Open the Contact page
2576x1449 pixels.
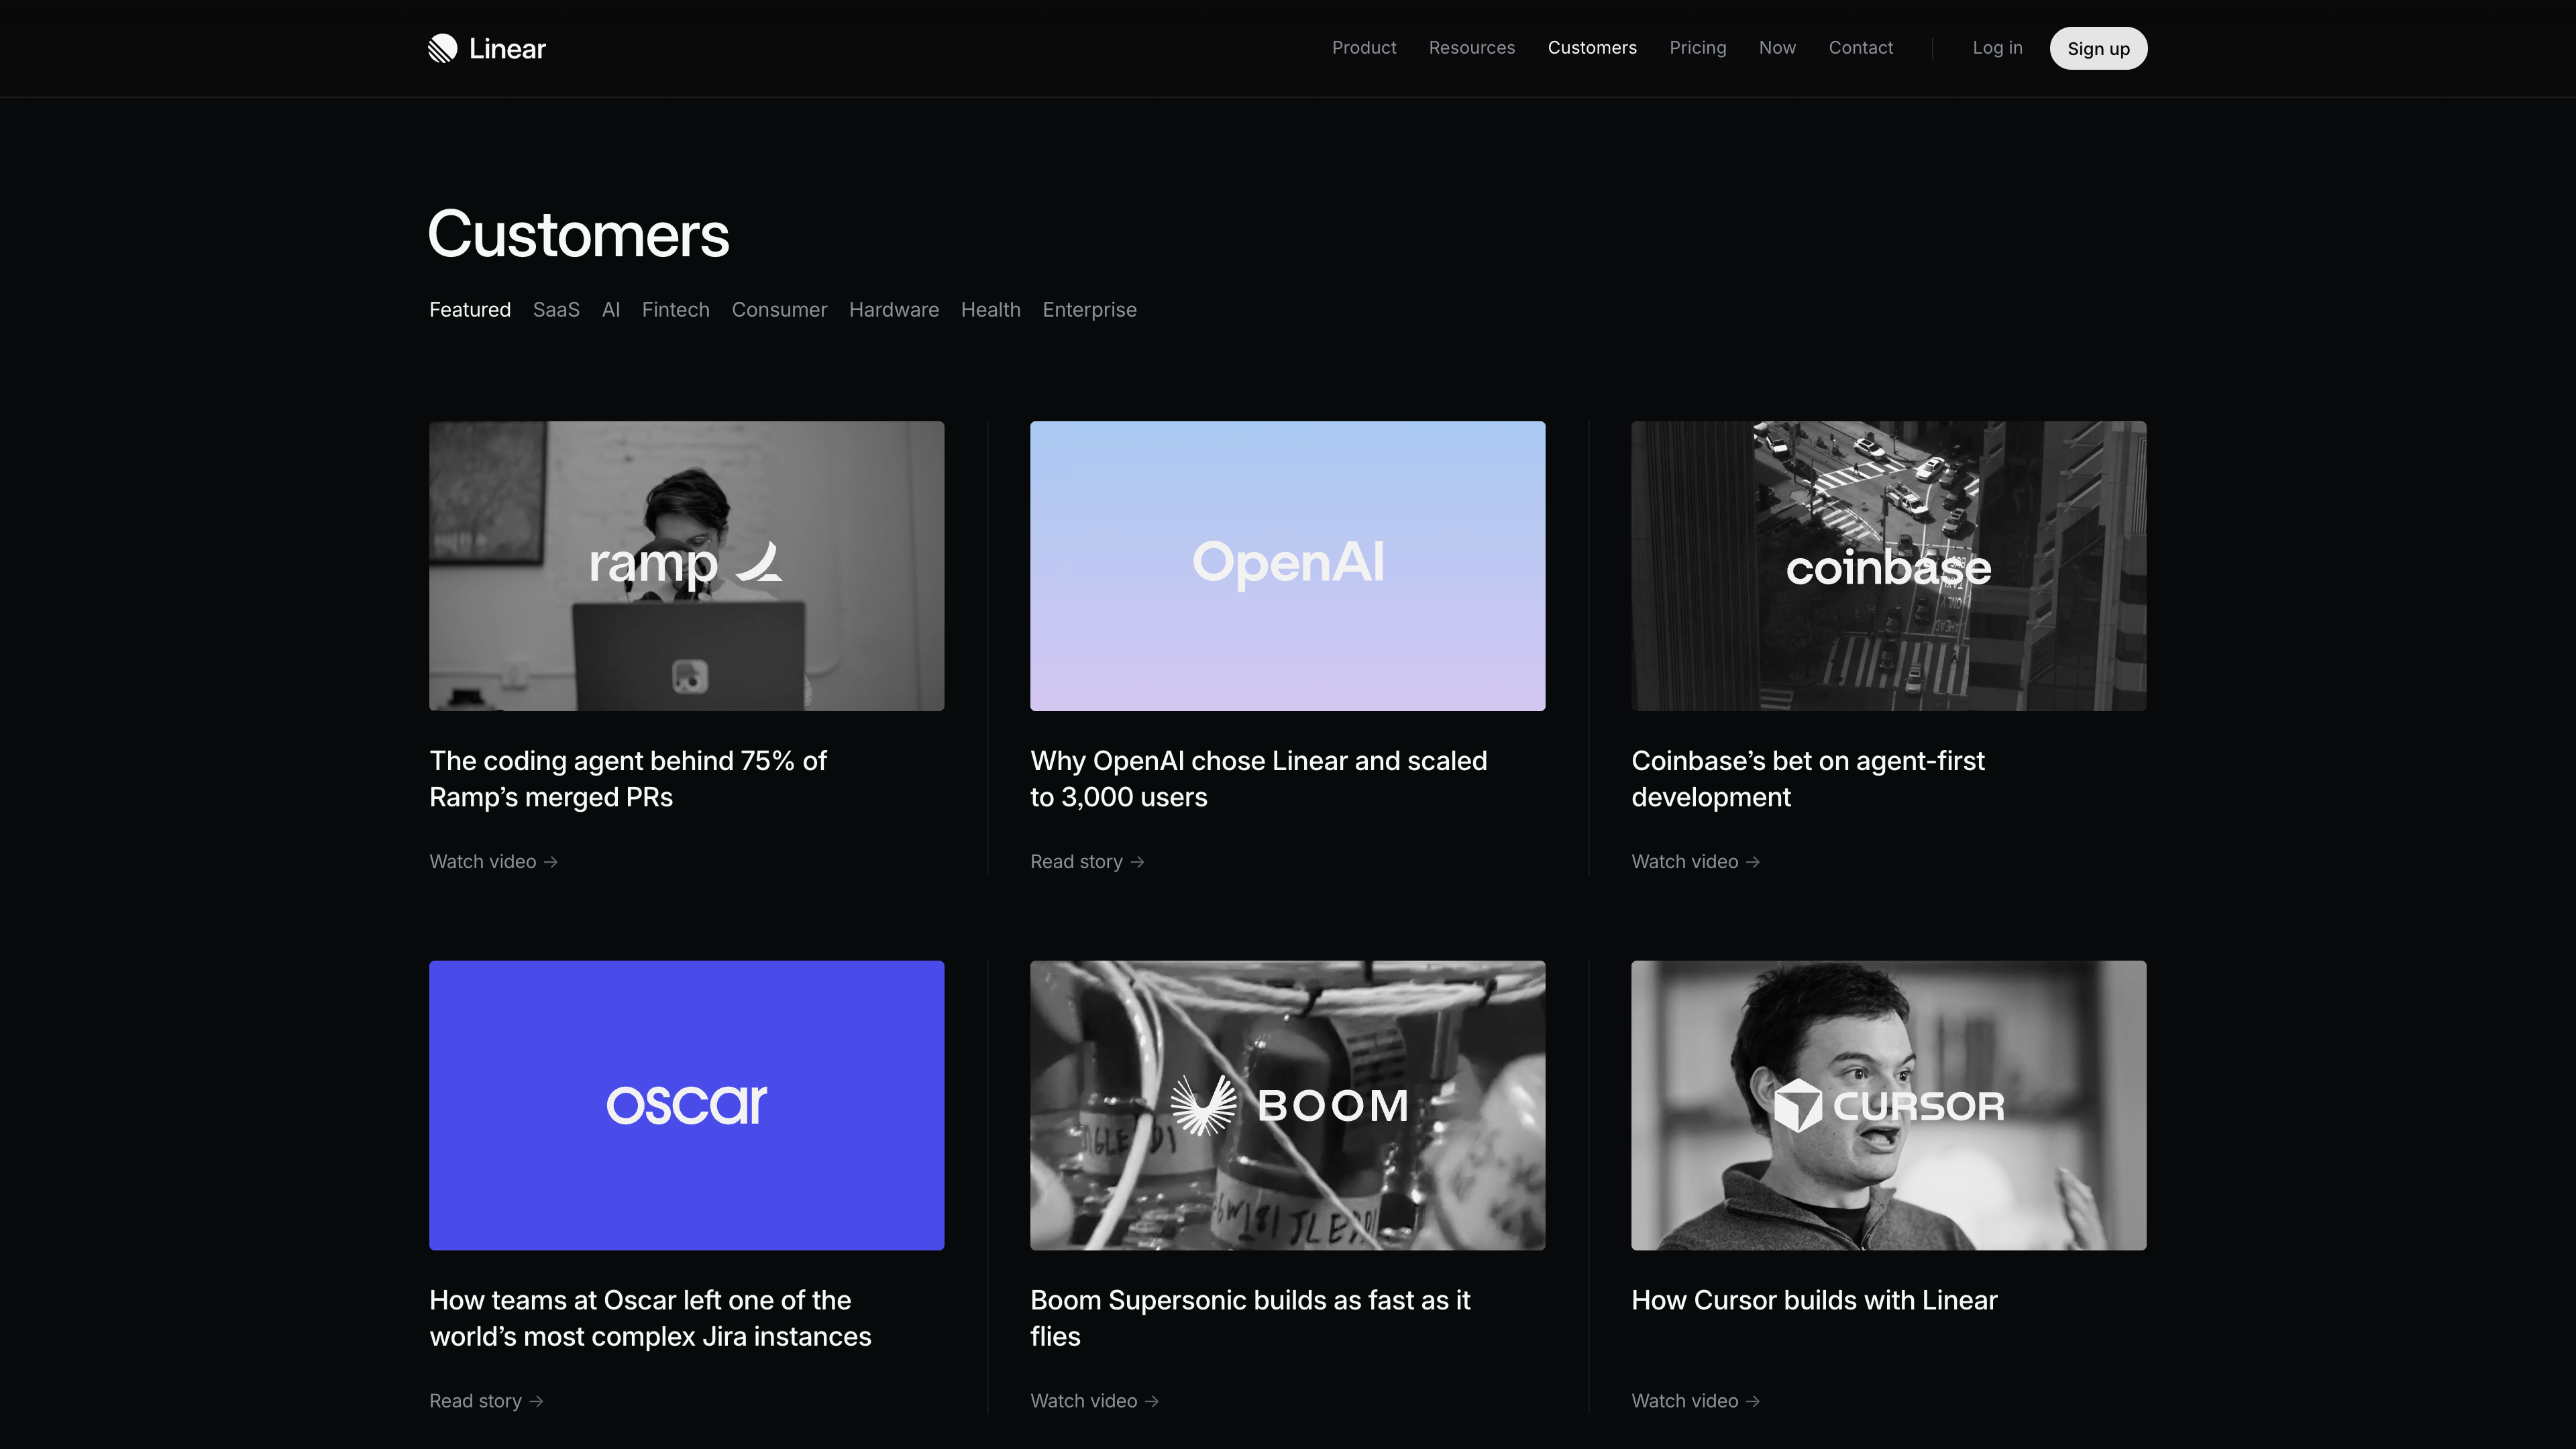[x=1860, y=48]
